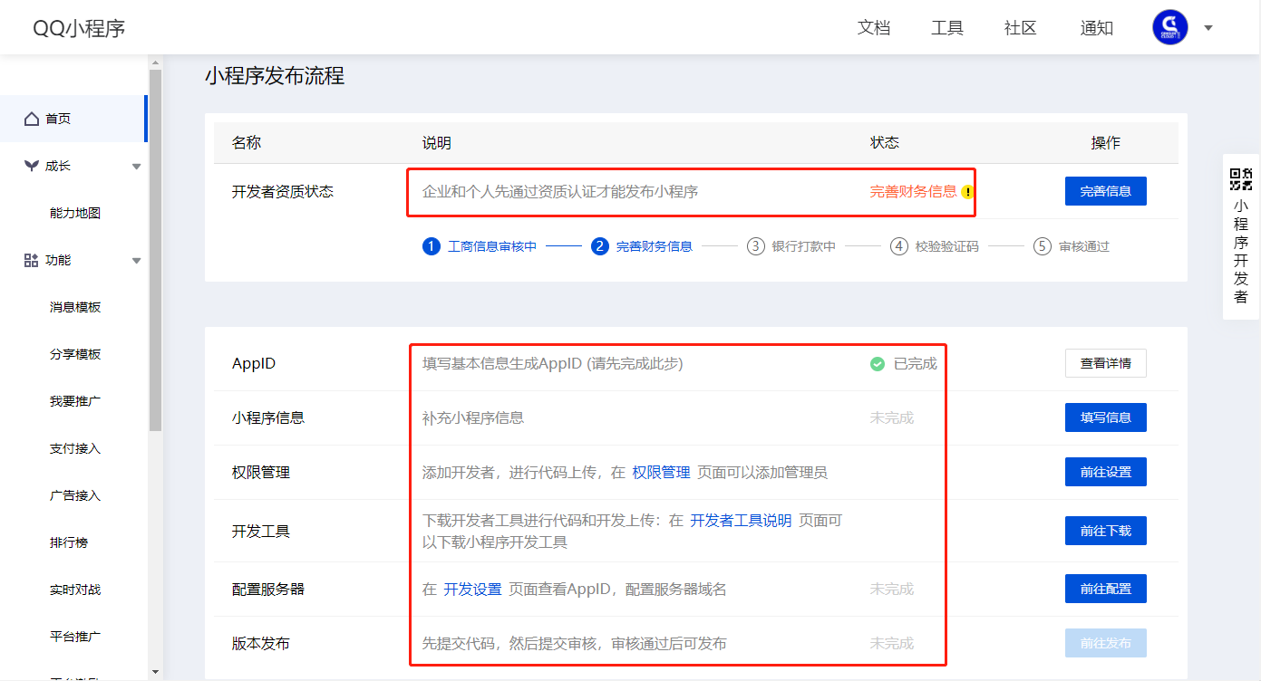Click the 填写信息 button

[x=1105, y=417]
